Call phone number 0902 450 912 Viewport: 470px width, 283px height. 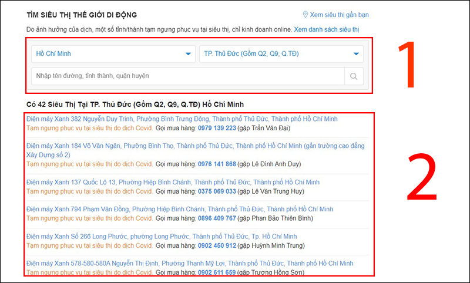click(217, 245)
